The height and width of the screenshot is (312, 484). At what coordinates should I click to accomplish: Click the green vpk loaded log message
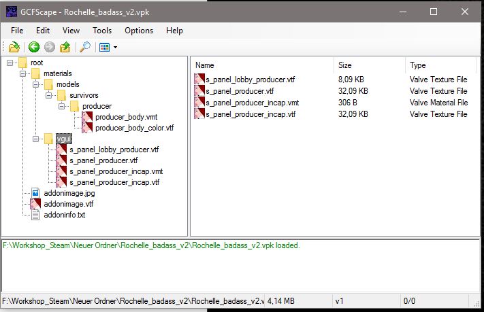pyautogui.click(x=151, y=245)
